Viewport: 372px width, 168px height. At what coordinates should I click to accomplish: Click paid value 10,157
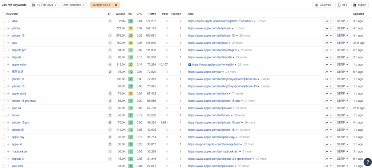pyautogui.click(x=163, y=64)
